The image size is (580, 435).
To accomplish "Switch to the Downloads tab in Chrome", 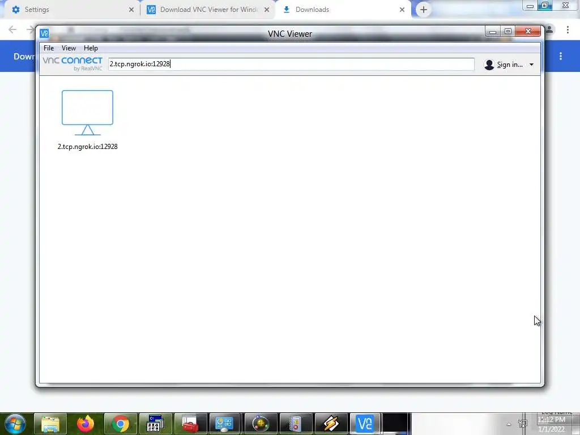I will [342, 10].
